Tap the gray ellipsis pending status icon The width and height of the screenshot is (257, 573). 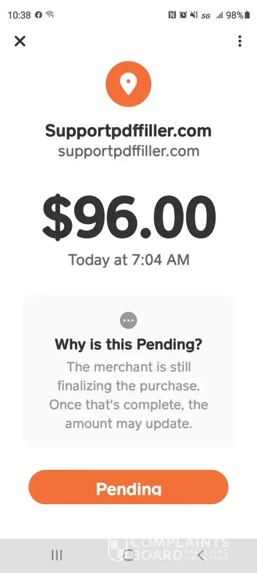(x=128, y=320)
